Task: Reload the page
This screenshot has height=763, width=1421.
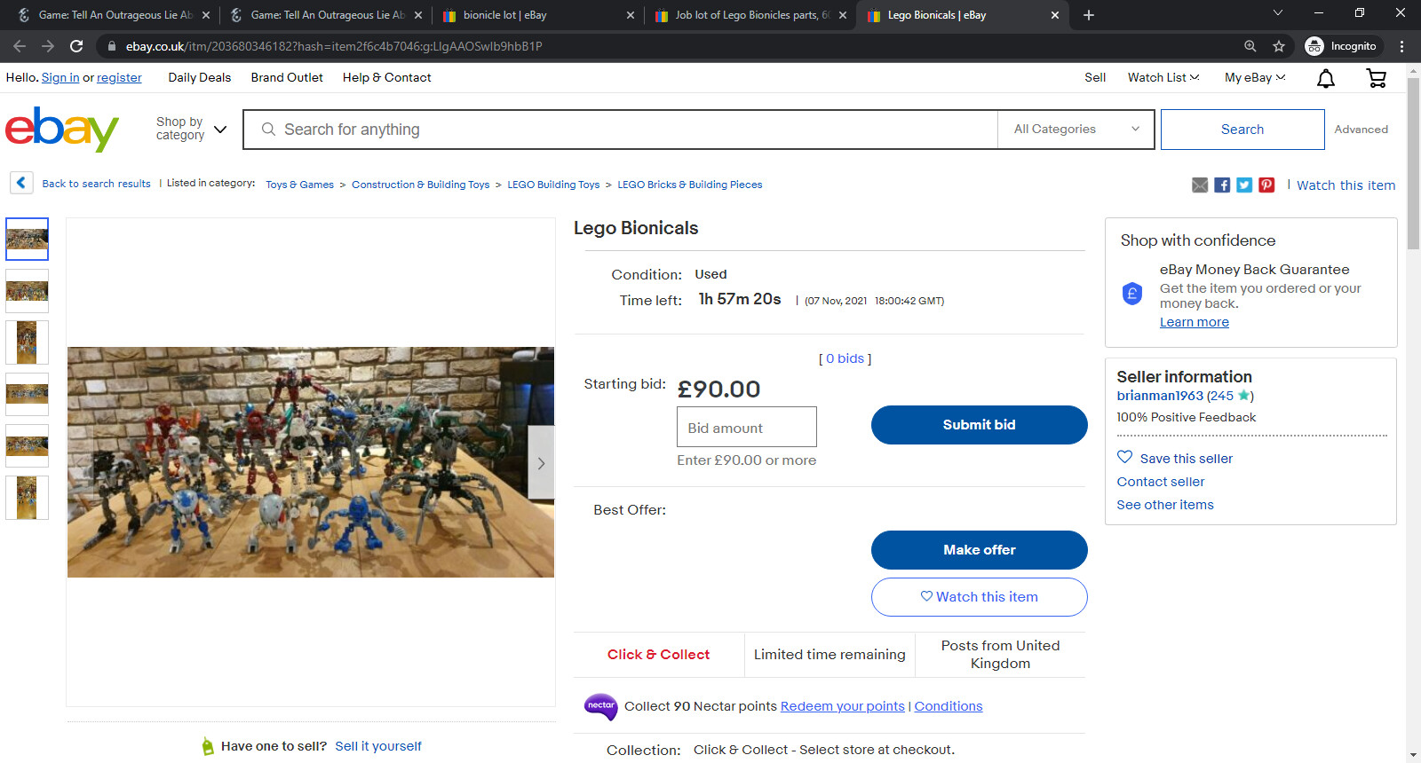Action: pyautogui.click(x=76, y=46)
